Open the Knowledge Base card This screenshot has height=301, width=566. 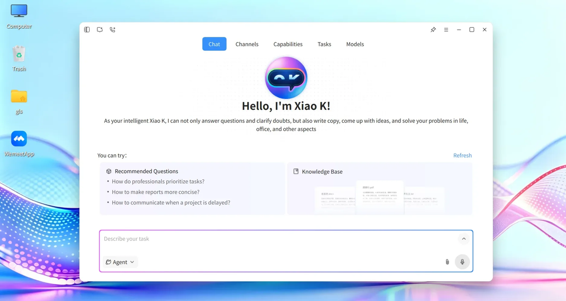pyautogui.click(x=380, y=189)
